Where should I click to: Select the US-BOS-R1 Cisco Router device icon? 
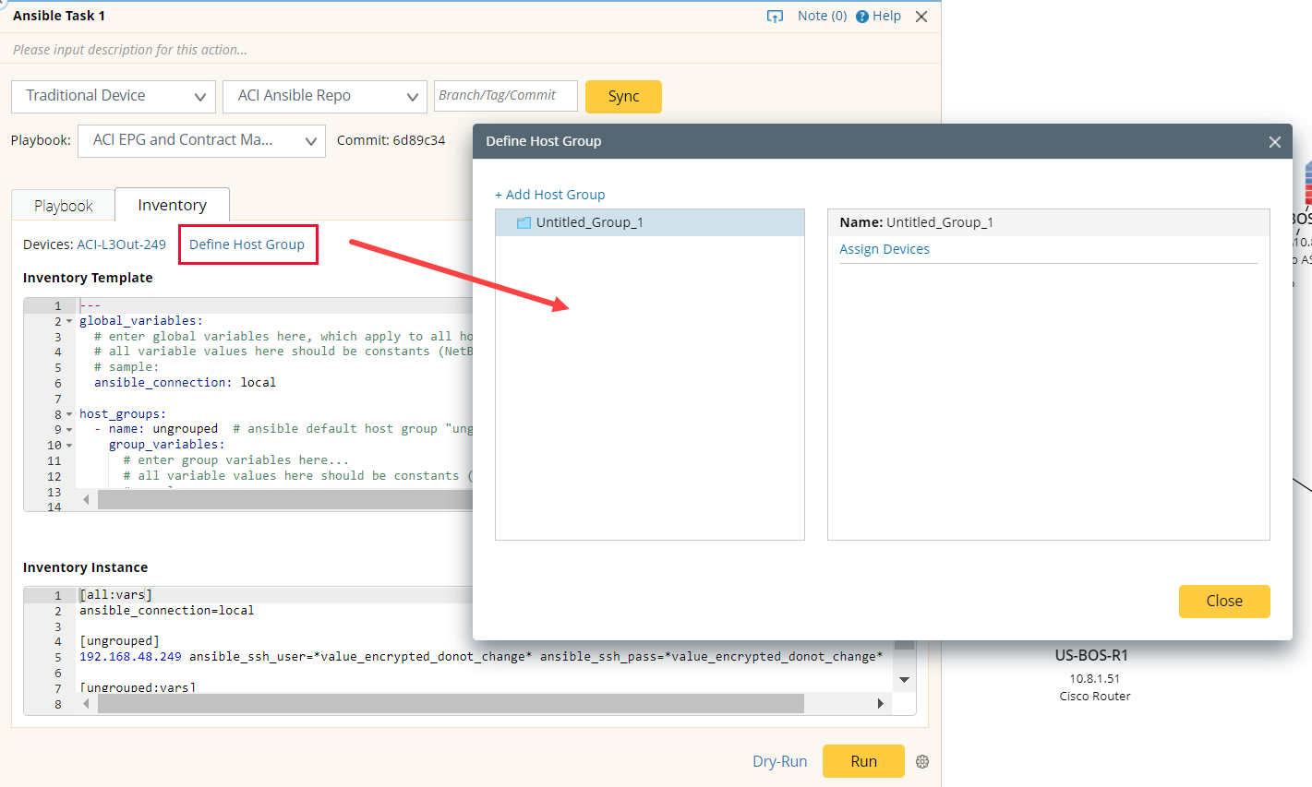[1094, 655]
